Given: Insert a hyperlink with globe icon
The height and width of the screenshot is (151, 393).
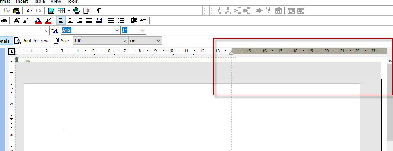Looking at the screenshot, I should coord(77,11).
